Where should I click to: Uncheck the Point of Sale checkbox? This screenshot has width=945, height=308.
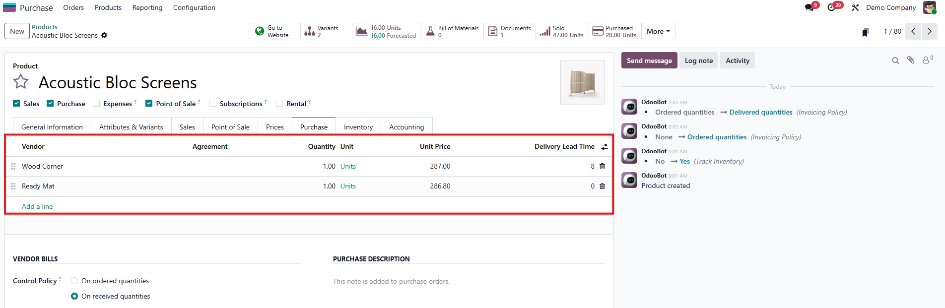click(149, 103)
